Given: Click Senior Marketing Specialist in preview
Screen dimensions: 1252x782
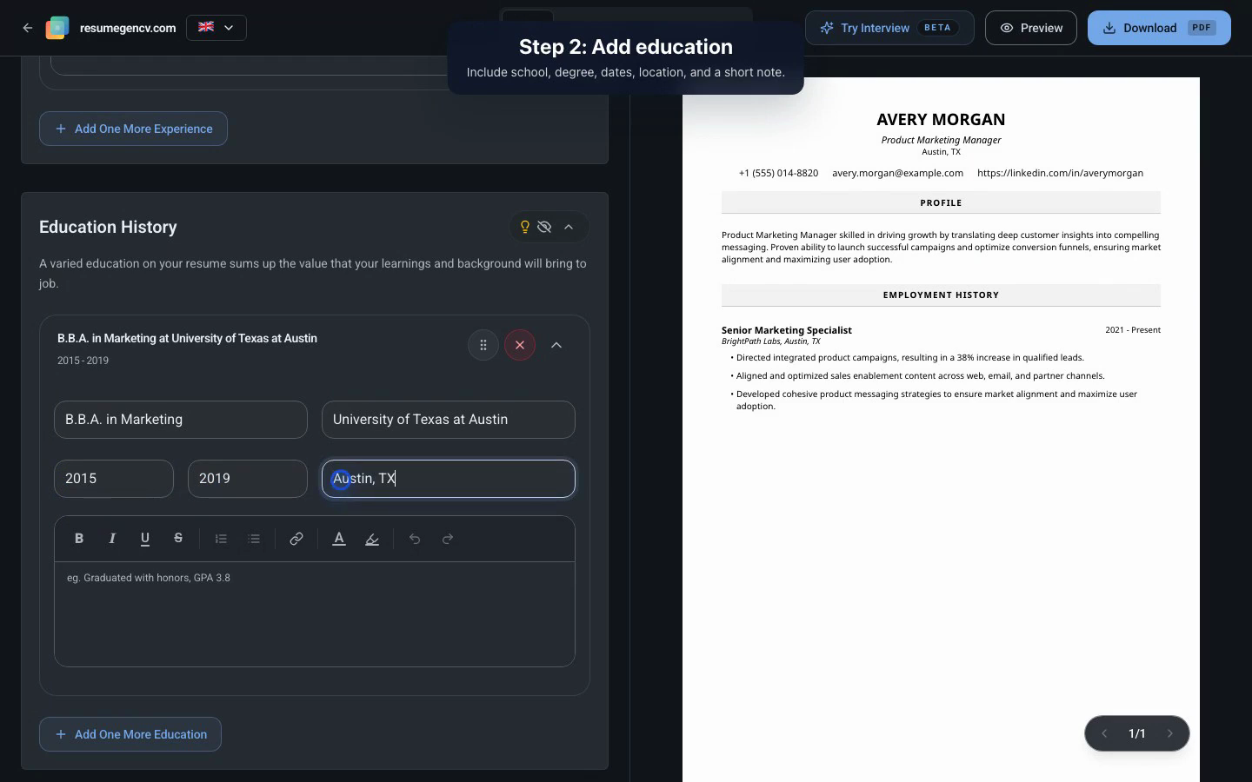Looking at the screenshot, I should pos(787,330).
